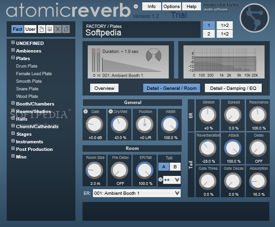Image resolution: width=275 pixels, height=227 pixels.
Task: Click the Spread knob
Action: pyautogui.click(x=233, y=115)
